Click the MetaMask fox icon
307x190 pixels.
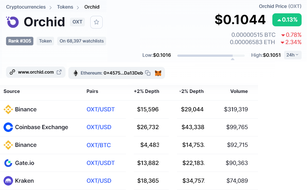coord(158,73)
